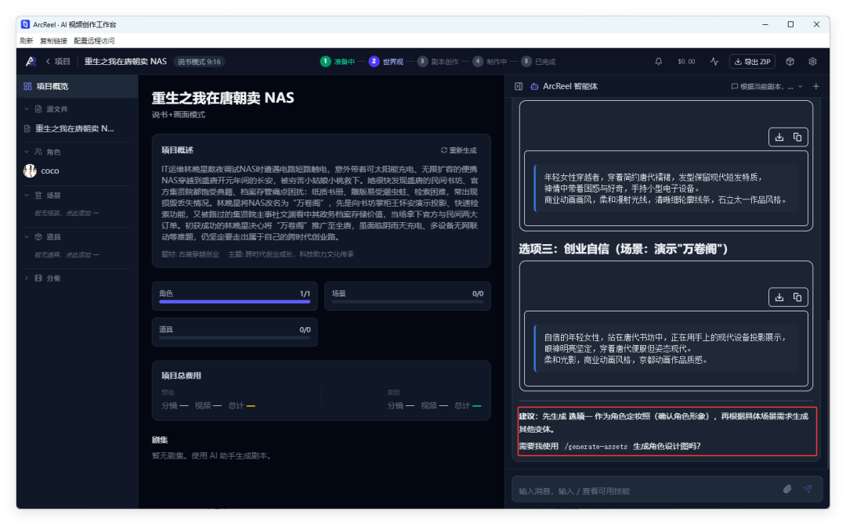Send the message with the paper-plane icon
The width and height of the screenshot is (846, 525).
(x=807, y=489)
